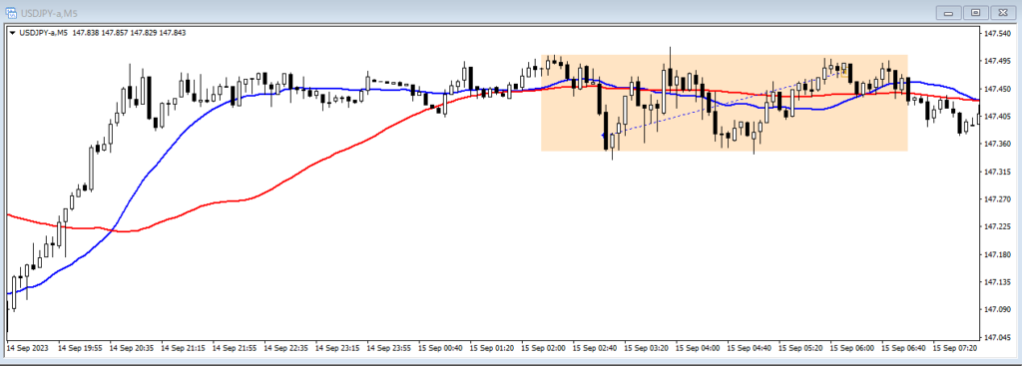Click price scale label 147.045
The width and height of the screenshot is (1022, 366).
pyautogui.click(x=998, y=338)
